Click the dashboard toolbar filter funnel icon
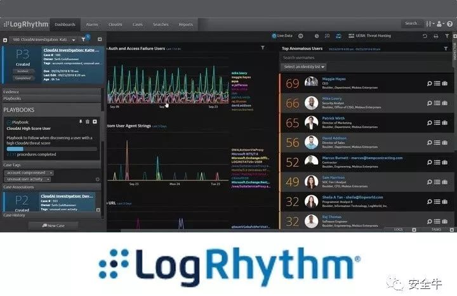457x296 pixels. click(x=447, y=36)
